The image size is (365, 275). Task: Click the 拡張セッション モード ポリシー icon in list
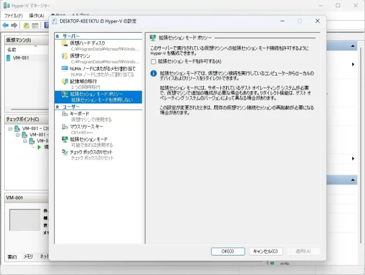[x=64, y=94]
